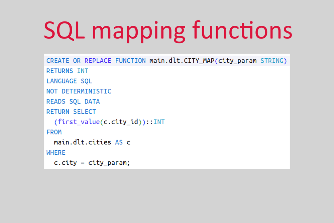334x223 pixels.
Task: Click the FROM keyword
Action: 54,132
